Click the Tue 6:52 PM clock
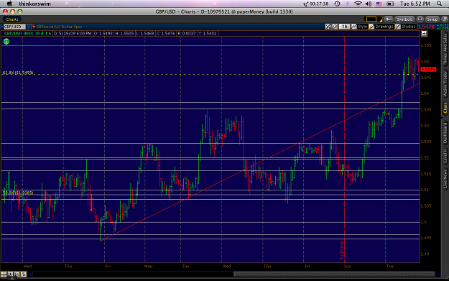The height and width of the screenshot is (281, 449). 415,4
